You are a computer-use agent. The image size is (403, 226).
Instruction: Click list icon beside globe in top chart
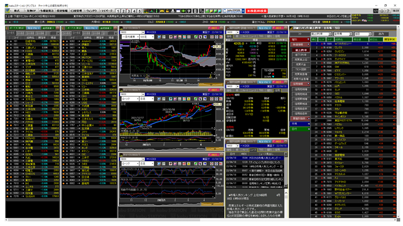point(164,37)
